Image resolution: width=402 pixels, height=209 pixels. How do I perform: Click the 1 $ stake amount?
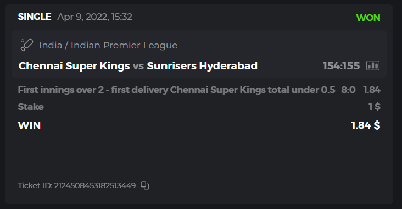pyautogui.click(x=375, y=107)
